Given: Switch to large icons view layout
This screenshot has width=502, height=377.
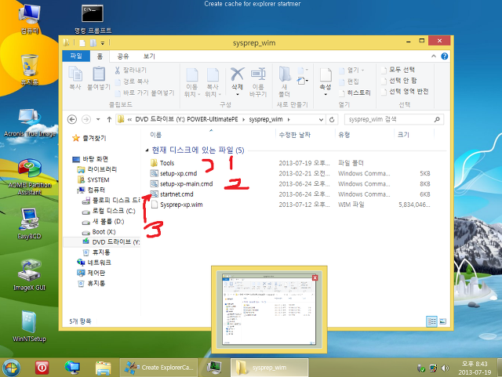Looking at the screenshot, I should pyautogui.click(x=443, y=321).
